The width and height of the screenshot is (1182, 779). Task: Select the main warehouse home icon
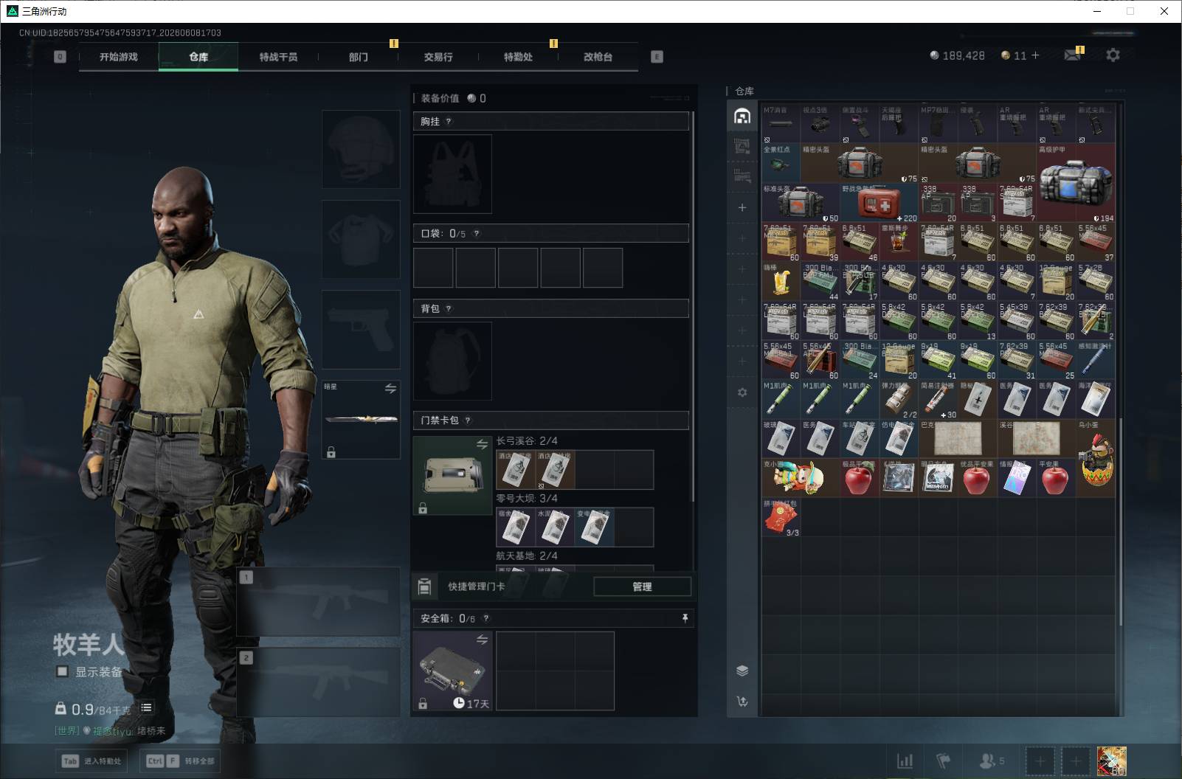click(742, 116)
